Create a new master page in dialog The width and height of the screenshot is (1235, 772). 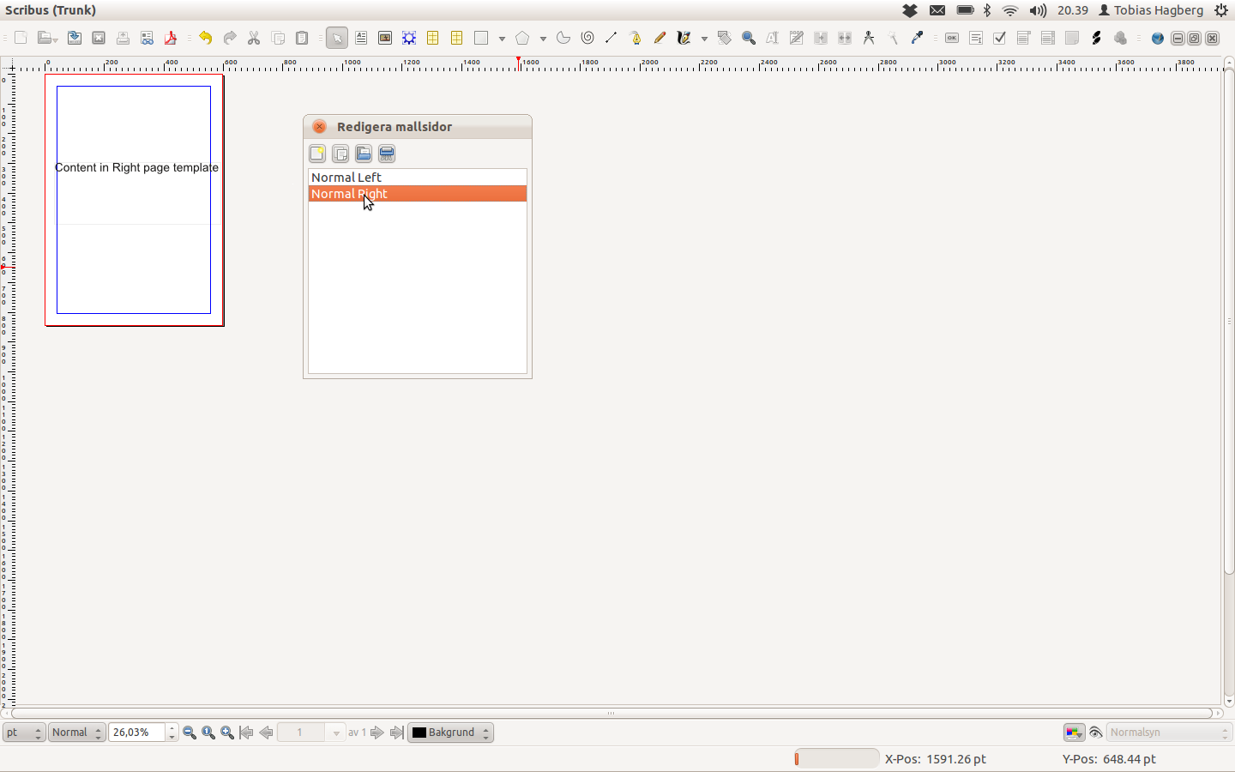pyautogui.click(x=317, y=154)
